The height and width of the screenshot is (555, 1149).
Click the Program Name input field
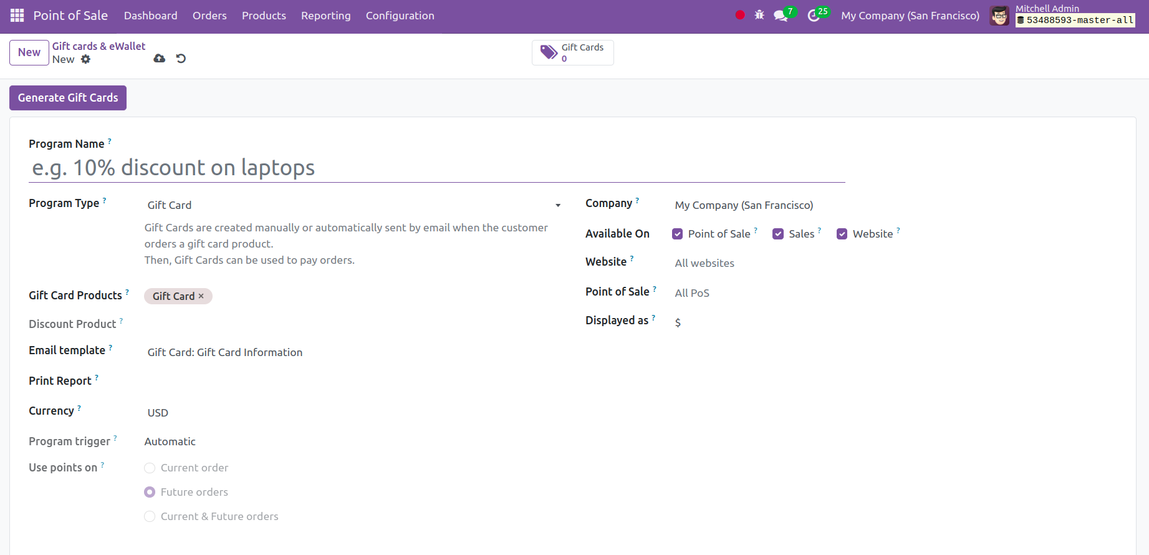[x=436, y=168]
